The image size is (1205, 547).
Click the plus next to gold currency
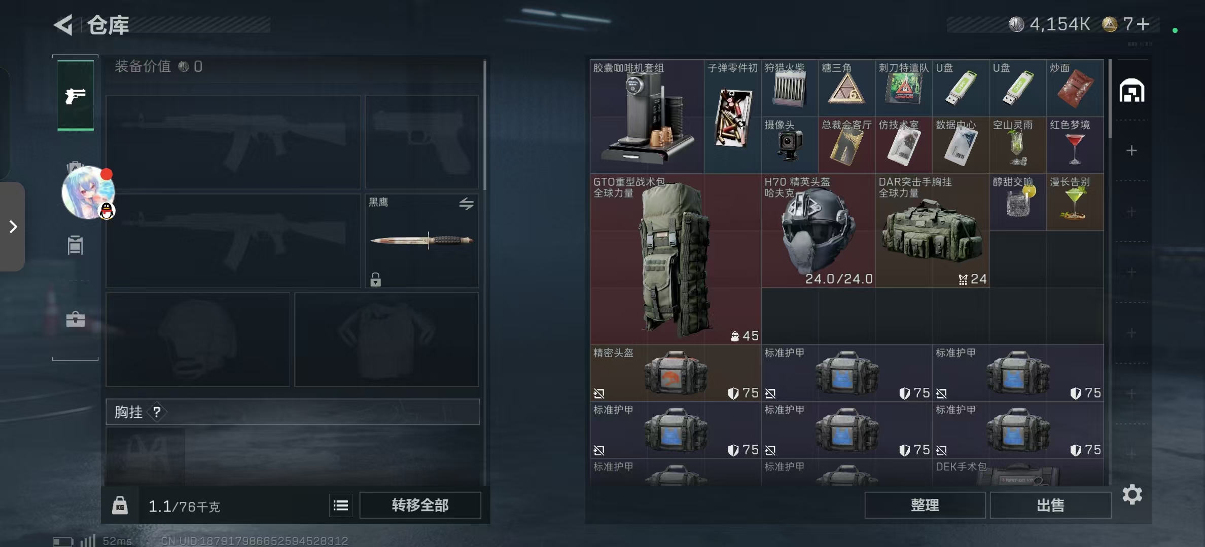[x=1143, y=24]
